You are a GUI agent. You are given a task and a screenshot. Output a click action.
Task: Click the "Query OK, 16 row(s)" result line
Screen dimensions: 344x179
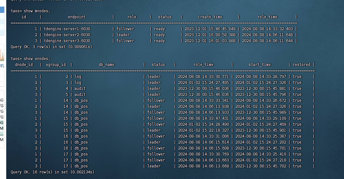[x=52, y=172]
